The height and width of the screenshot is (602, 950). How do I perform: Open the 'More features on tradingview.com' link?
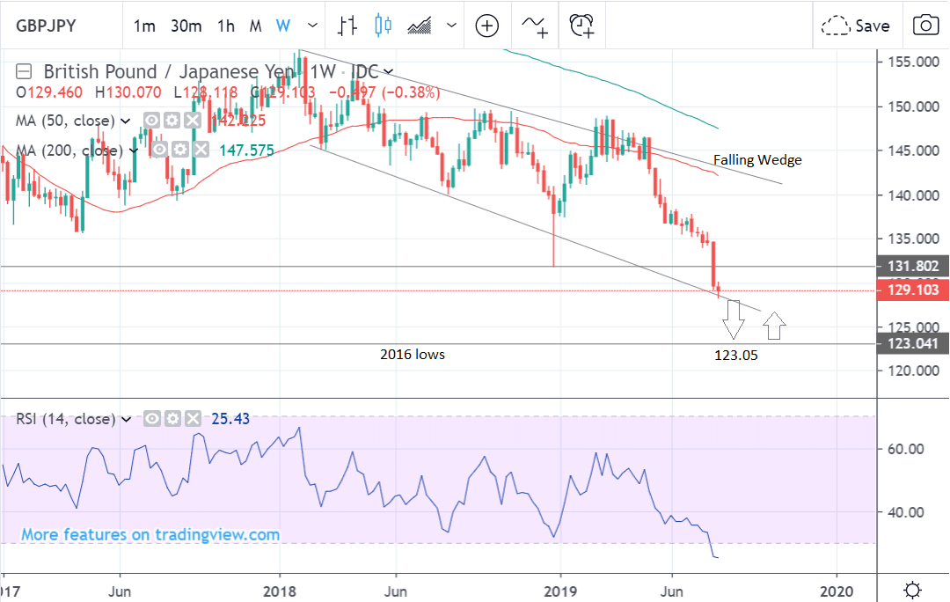(150, 534)
